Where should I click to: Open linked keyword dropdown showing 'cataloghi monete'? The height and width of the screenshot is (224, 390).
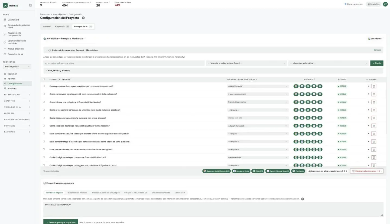tap(258, 86)
